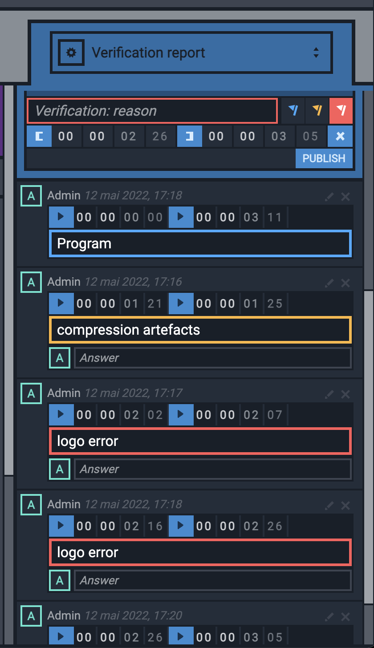Expand the Verification report dropdown
The width and height of the screenshot is (374, 648).
tap(316, 53)
